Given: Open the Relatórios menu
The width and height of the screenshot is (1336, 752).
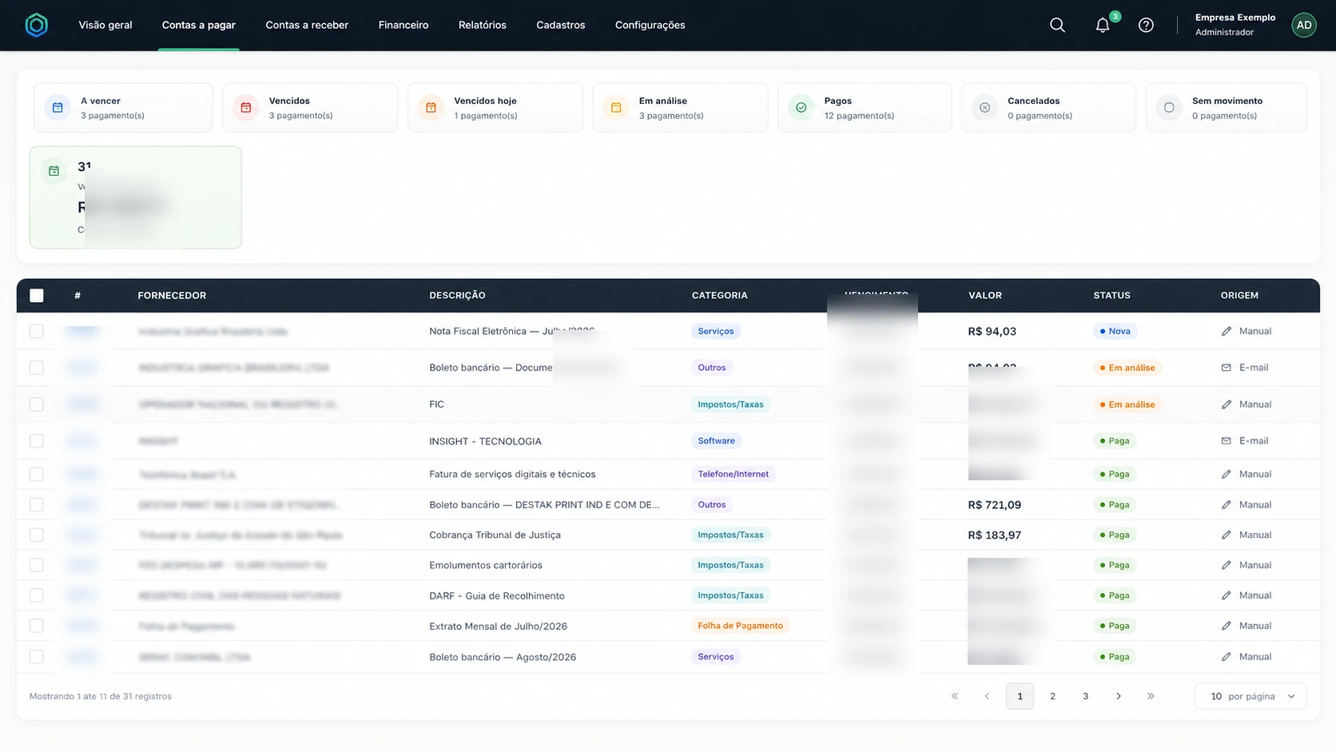Looking at the screenshot, I should (x=483, y=25).
